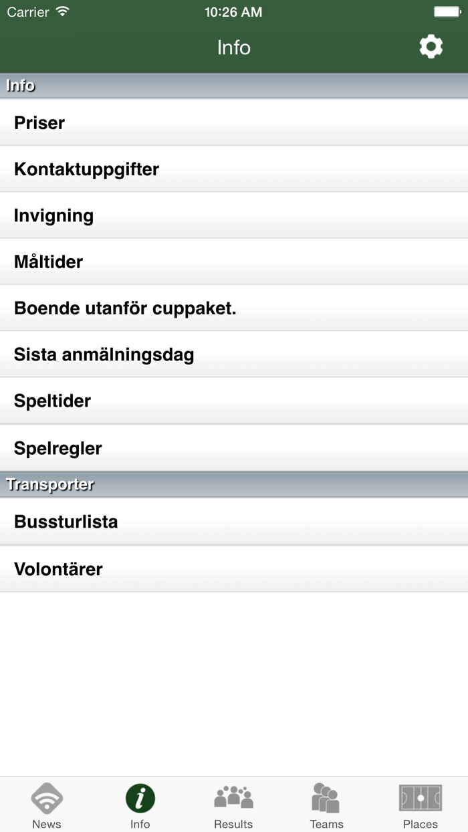Screen dimensions: 468x832
Task: Select the Invigning row
Action: pyautogui.click(x=234, y=215)
